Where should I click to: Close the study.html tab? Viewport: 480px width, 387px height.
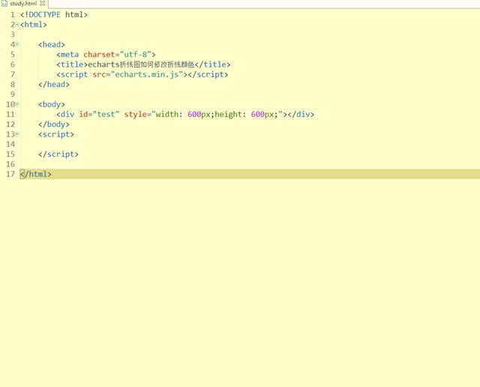[43, 3]
